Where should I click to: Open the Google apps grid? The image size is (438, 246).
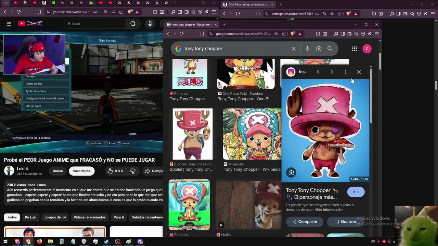tap(355, 49)
